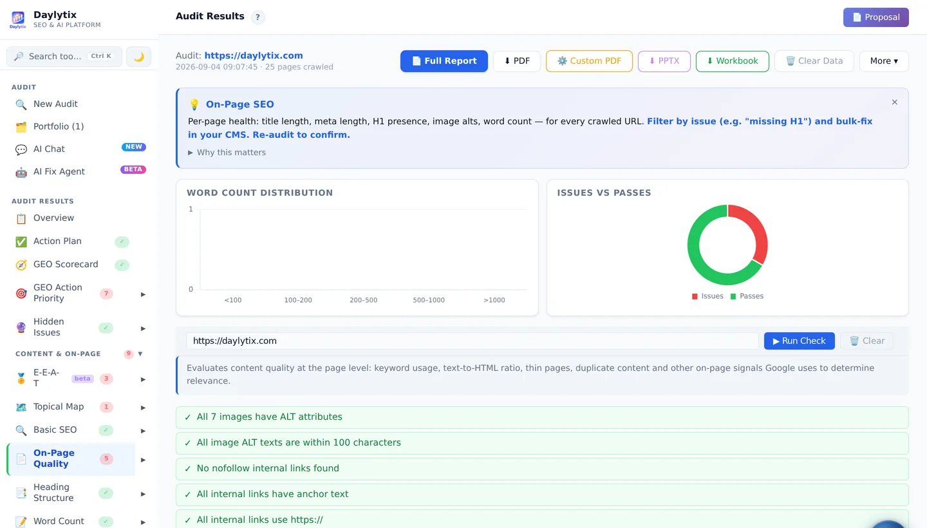This screenshot has height=528, width=927.
Task: Expand the Why this matters disclosure
Action: coord(227,153)
